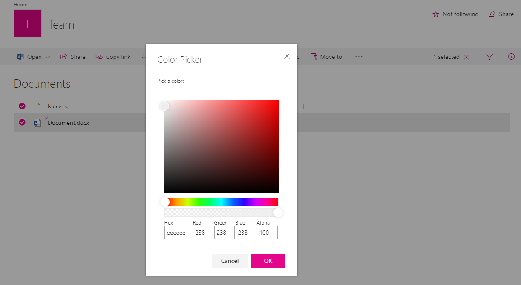The height and width of the screenshot is (285, 521).
Task: Click the details info icon
Action: pyautogui.click(x=511, y=56)
